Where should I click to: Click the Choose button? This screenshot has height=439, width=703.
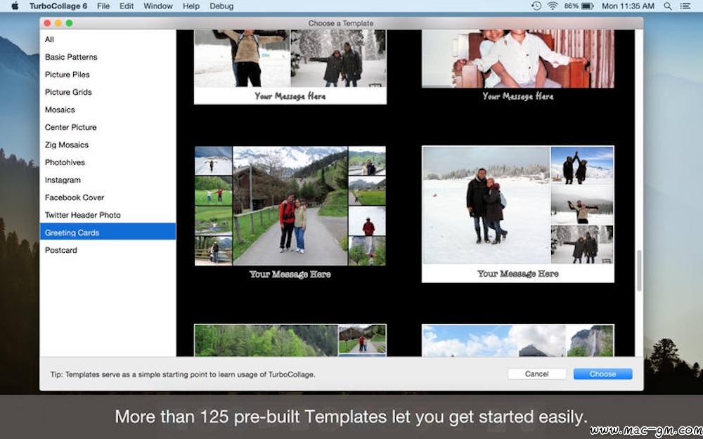(x=602, y=374)
